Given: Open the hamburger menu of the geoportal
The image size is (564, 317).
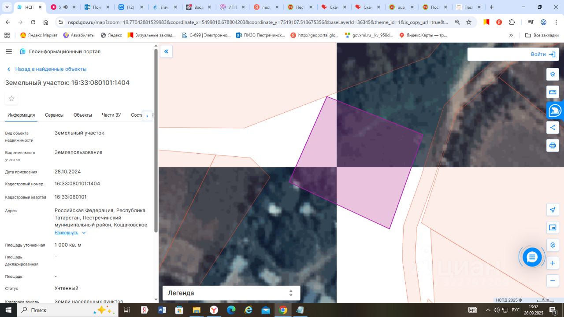Looking at the screenshot, I should click(x=9, y=52).
